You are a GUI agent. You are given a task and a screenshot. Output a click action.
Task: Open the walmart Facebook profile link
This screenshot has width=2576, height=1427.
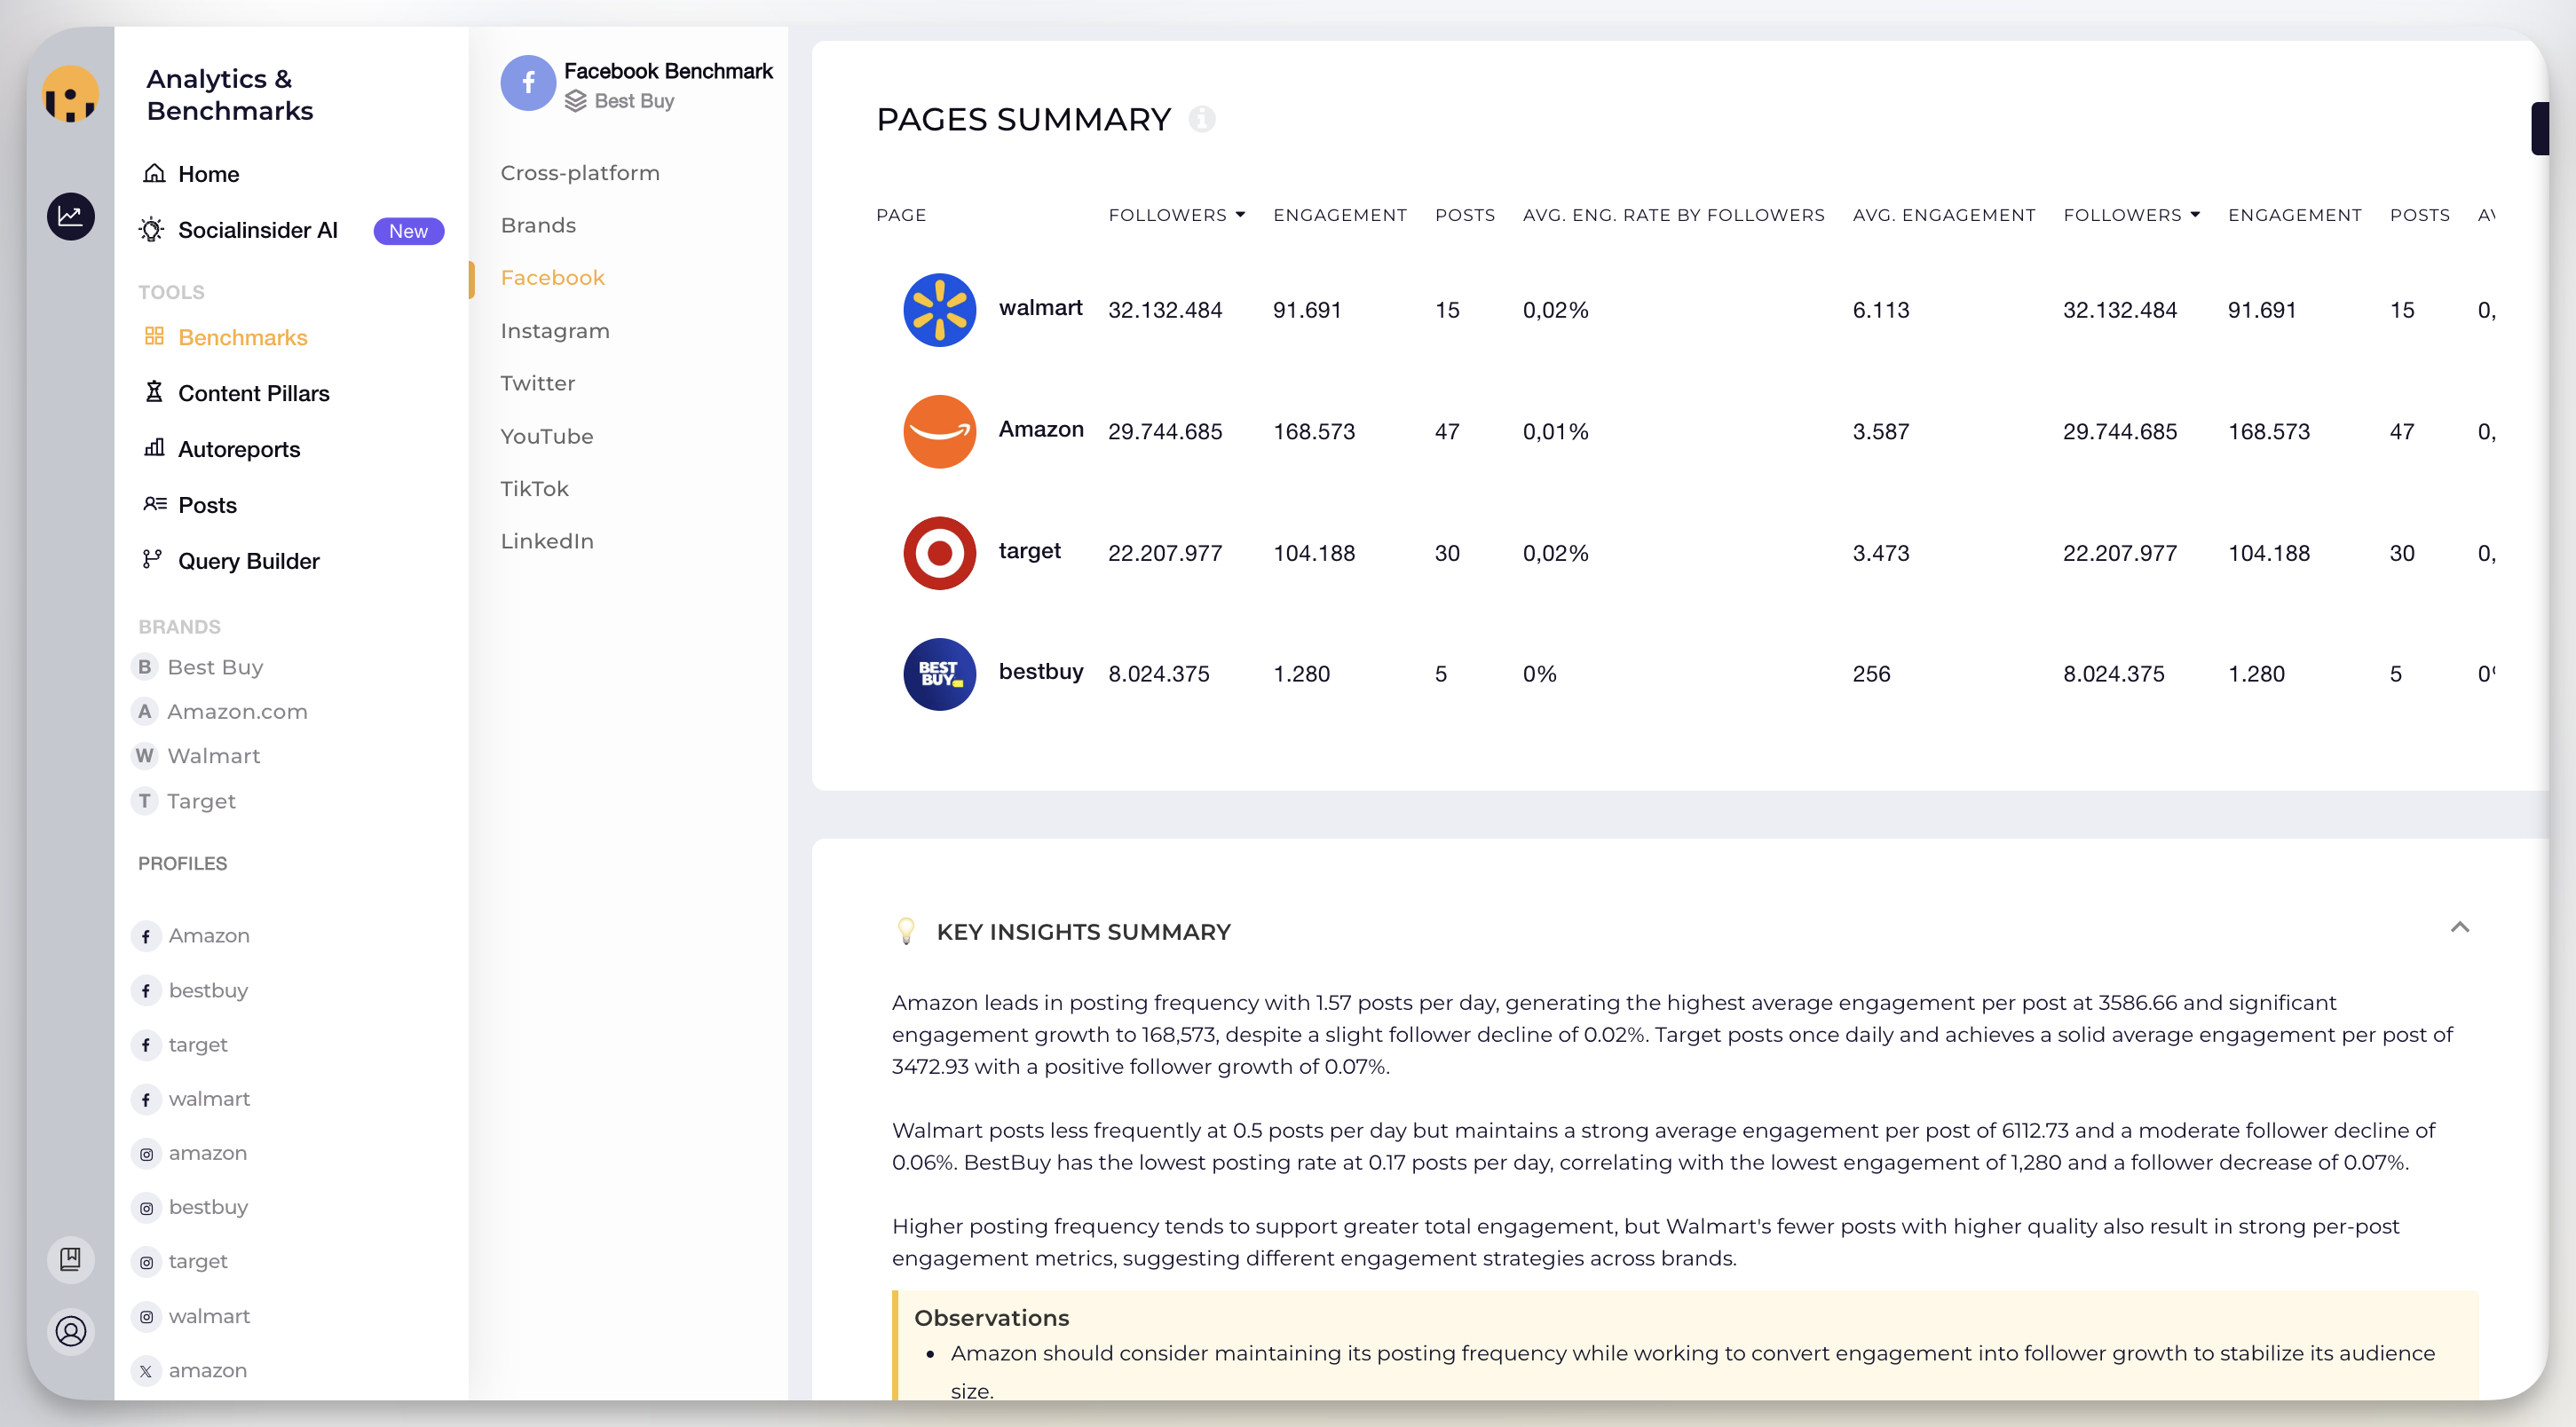coord(209,1099)
